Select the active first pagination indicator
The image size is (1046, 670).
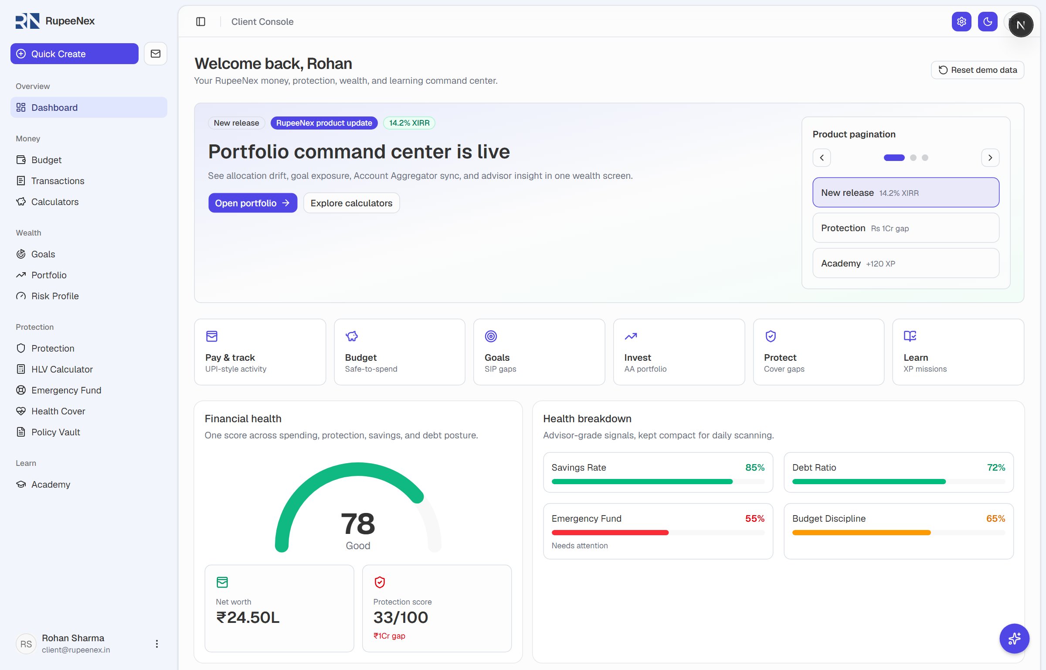click(894, 158)
